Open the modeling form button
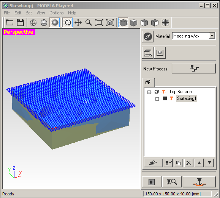Screen dimensions: 220x198 click(x=160, y=53)
